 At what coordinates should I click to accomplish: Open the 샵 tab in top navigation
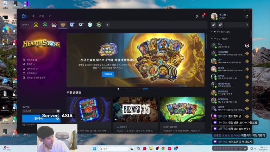point(50,16)
